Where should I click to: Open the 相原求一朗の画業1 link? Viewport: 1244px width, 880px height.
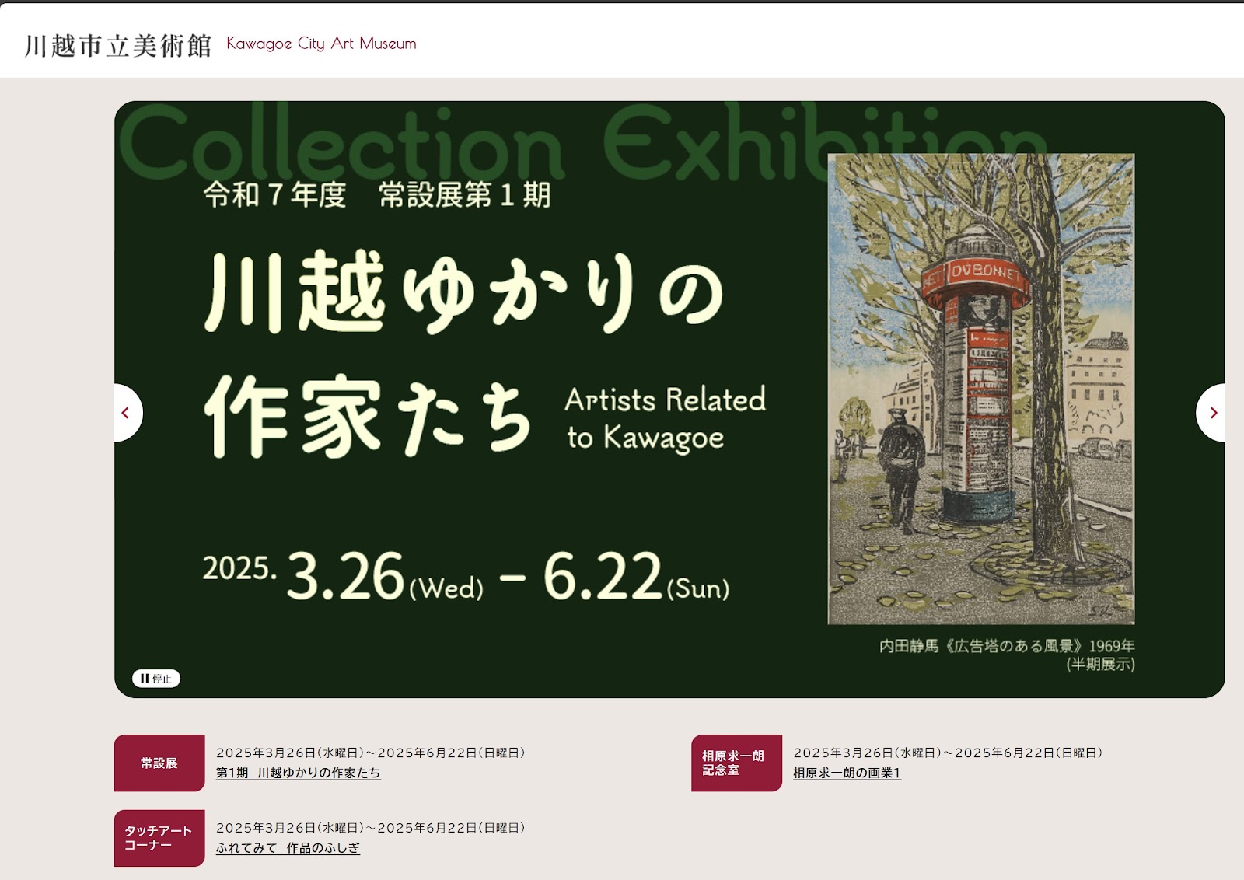tap(847, 773)
